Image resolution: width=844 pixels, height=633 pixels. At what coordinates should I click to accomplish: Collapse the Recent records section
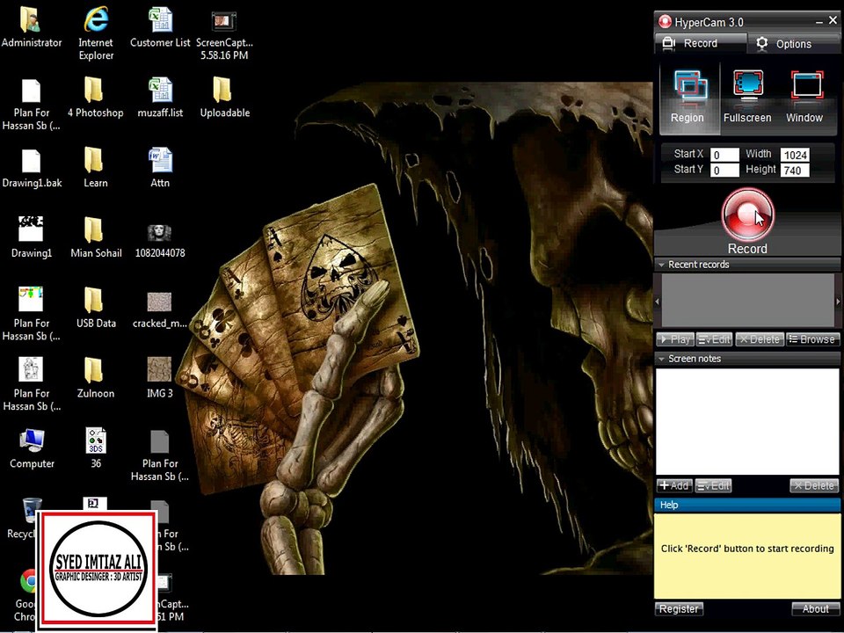click(x=661, y=265)
